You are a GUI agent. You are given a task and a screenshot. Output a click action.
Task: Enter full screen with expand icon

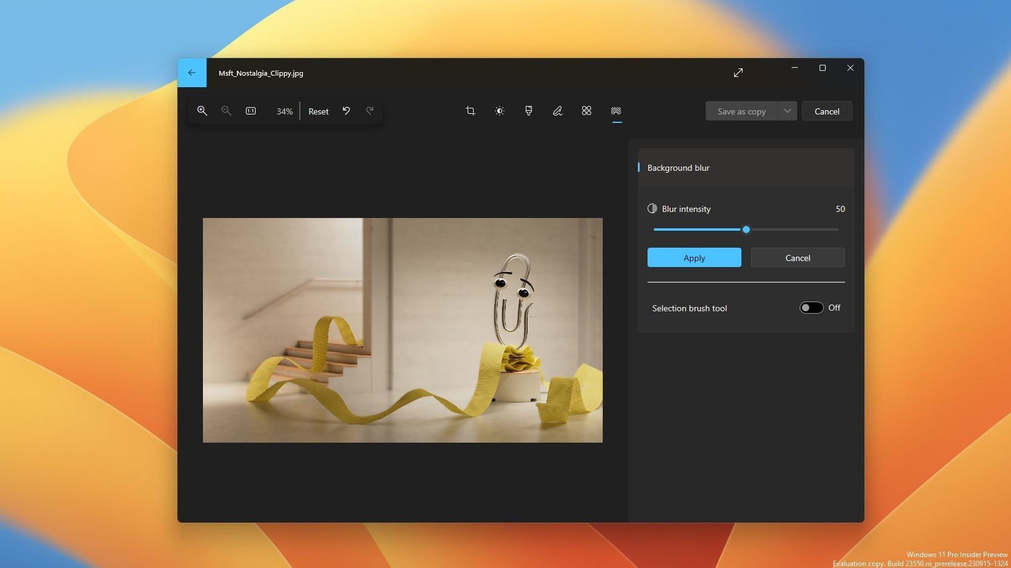point(738,73)
